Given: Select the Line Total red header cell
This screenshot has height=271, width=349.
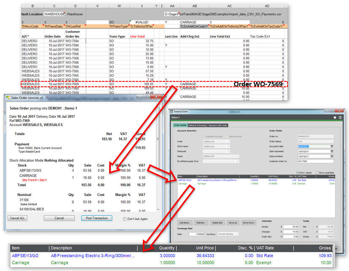Looking at the screenshot, I should coord(142,37).
